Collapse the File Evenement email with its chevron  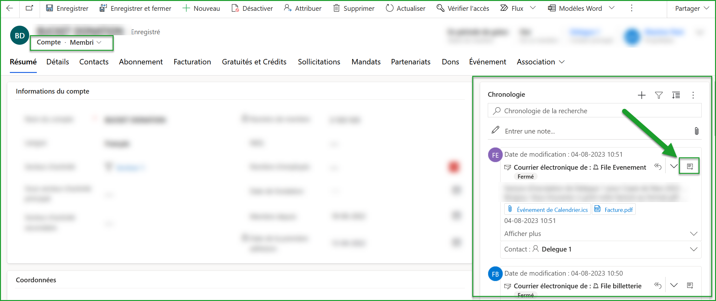673,166
